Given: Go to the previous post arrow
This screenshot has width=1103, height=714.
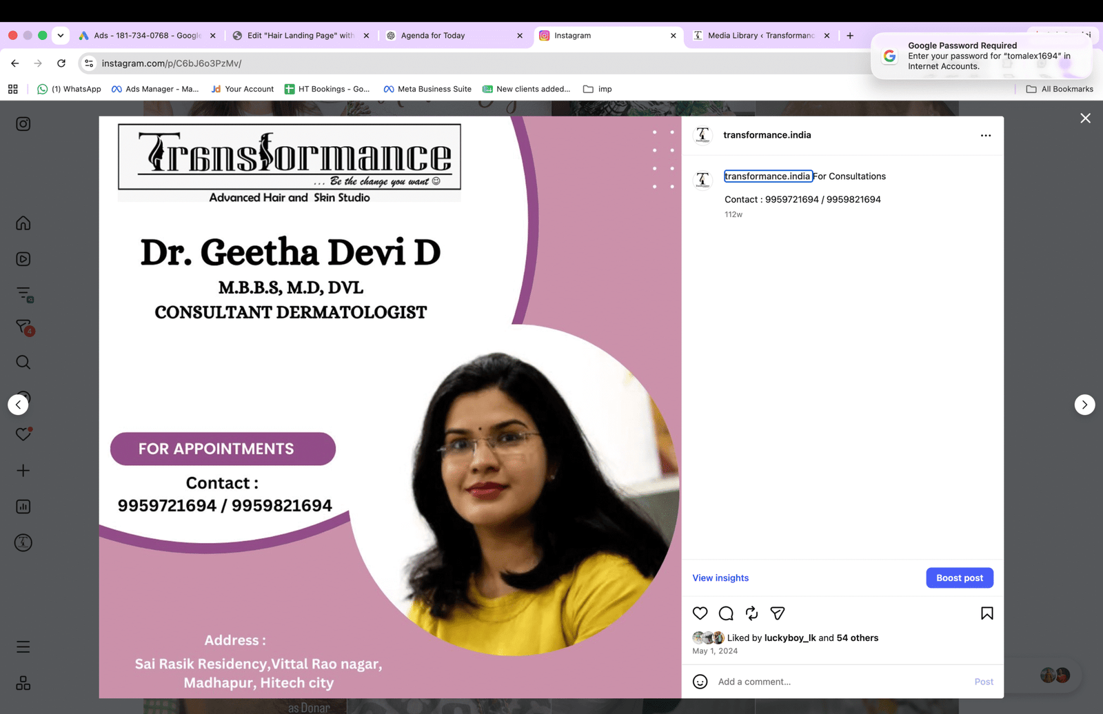Looking at the screenshot, I should click(x=18, y=405).
